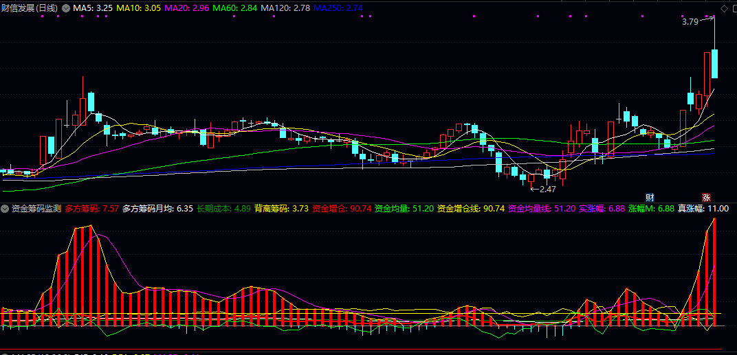The height and width of the screenshot is (355, 737).
Task: Select the yellow MA10 label
Action: pyautogui.click(x=139, y=8)
